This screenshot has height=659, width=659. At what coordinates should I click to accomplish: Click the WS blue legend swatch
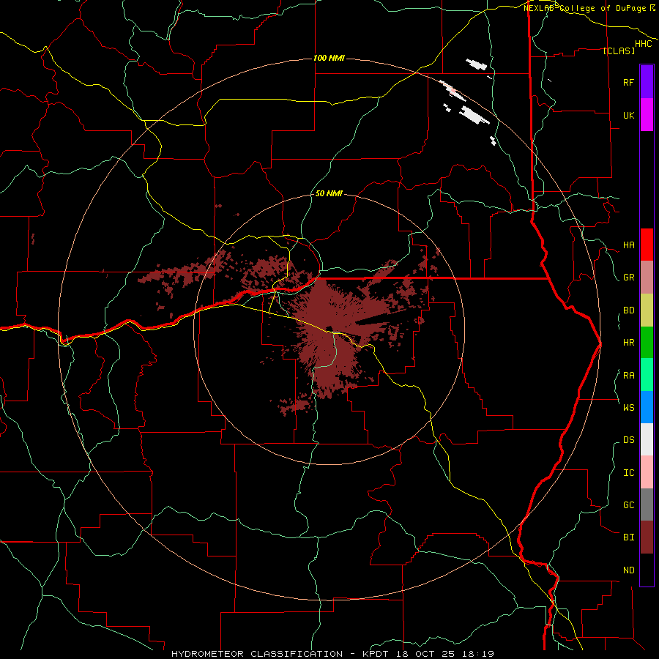click(x=647, y=407)
